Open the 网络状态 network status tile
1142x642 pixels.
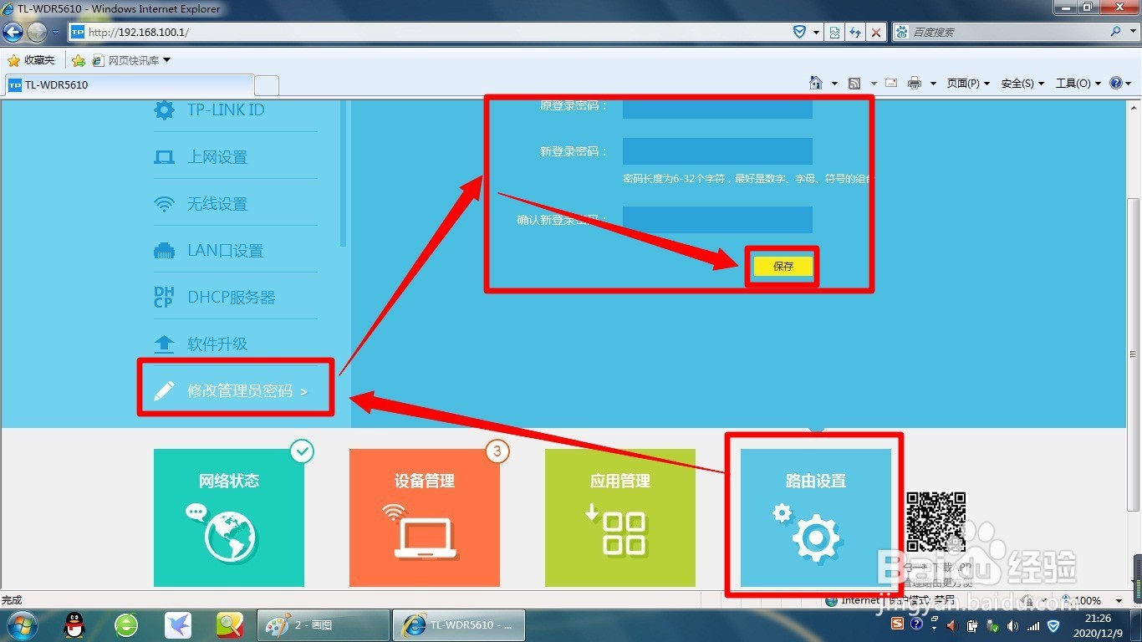pos(229,517)
